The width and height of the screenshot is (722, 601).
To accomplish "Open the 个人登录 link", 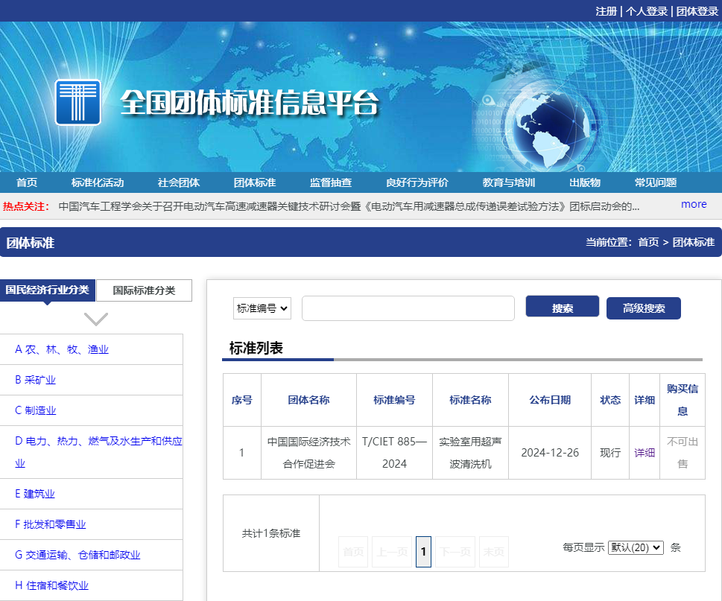I will point(646,11).
